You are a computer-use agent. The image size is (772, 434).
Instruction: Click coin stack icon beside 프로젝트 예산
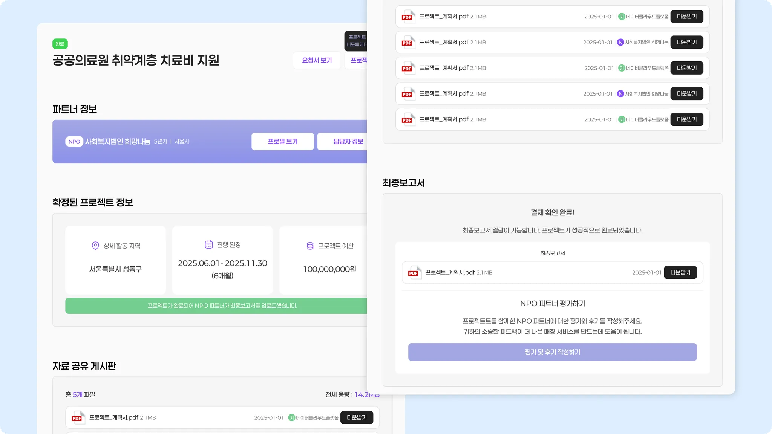(310, 246)
